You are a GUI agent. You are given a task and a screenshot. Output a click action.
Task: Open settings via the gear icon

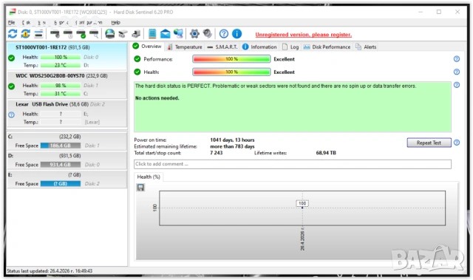coord(194,34)
